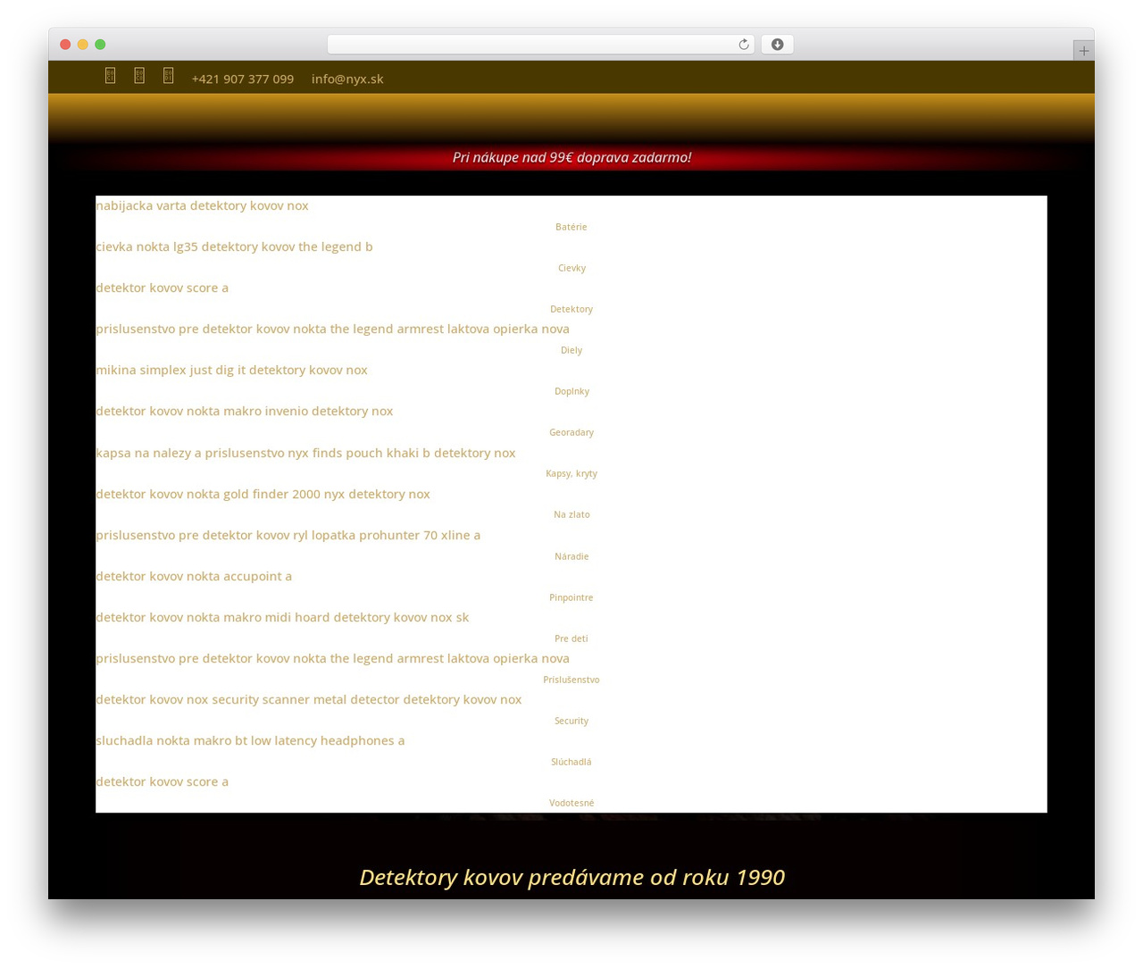Click the second social icon in header bar
The image size is (1143, 968).
point(139,76)
